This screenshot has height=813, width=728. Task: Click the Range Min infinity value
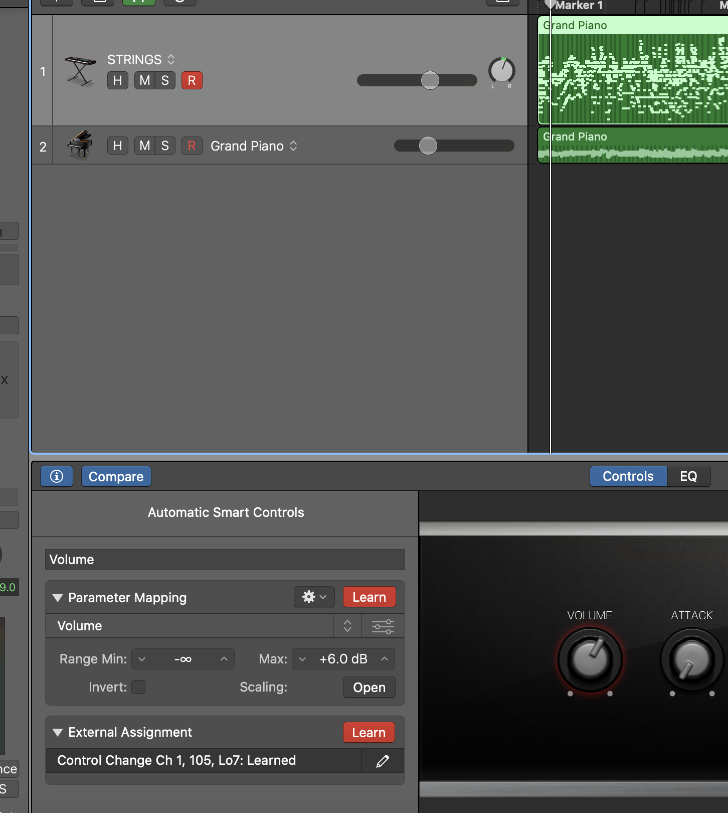[x=183, y=659]
